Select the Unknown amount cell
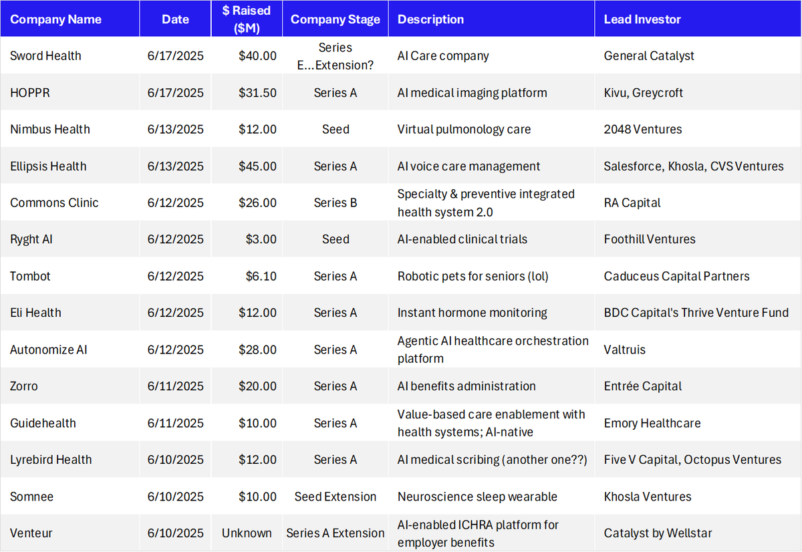The image size is (802, 552). point(247,533)
